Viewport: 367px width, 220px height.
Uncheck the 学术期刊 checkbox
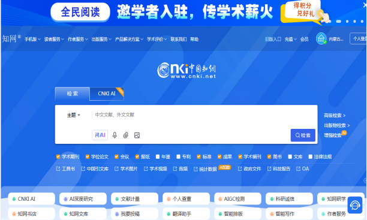pyautogui.click(x=58, y=156)
